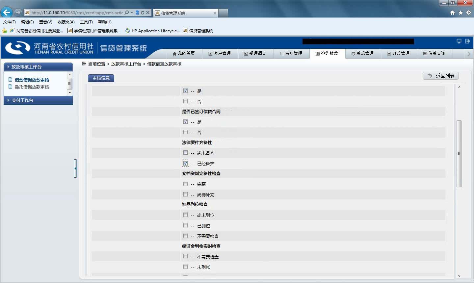Open the 编辑(E) menu
Image resolution: width=474 pixels, height=283 pixels.
[27, 22]
